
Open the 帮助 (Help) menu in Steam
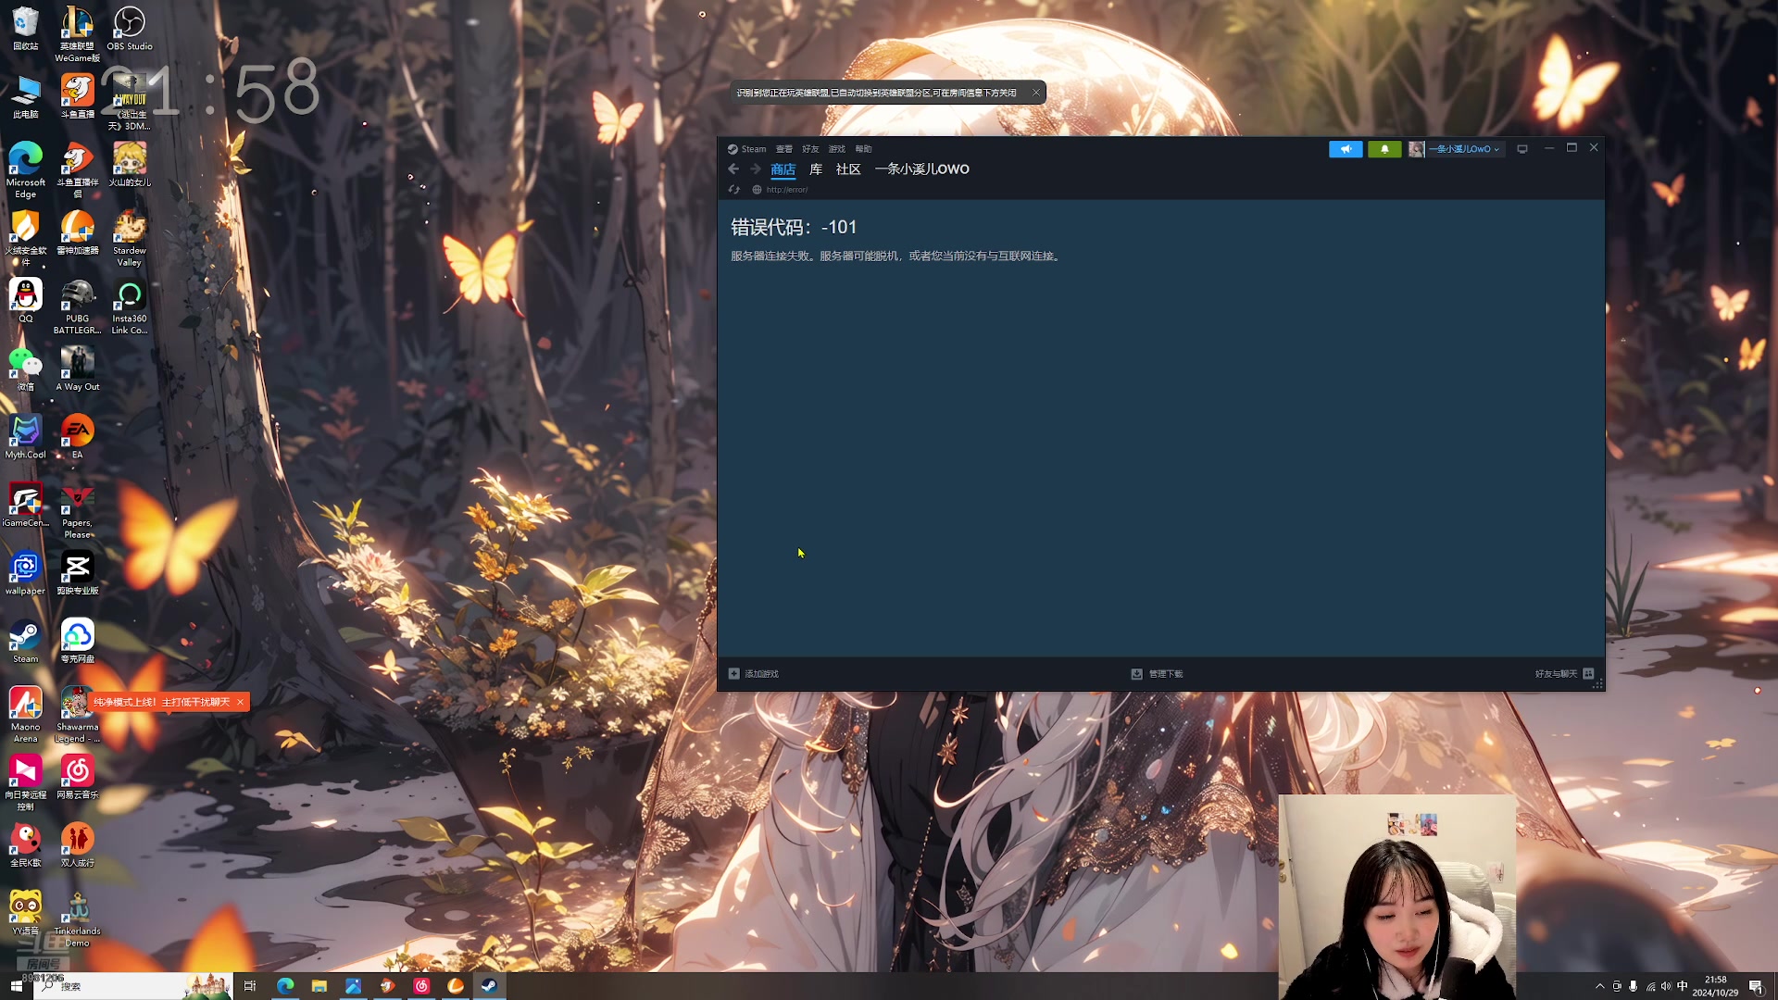(863, 149)
